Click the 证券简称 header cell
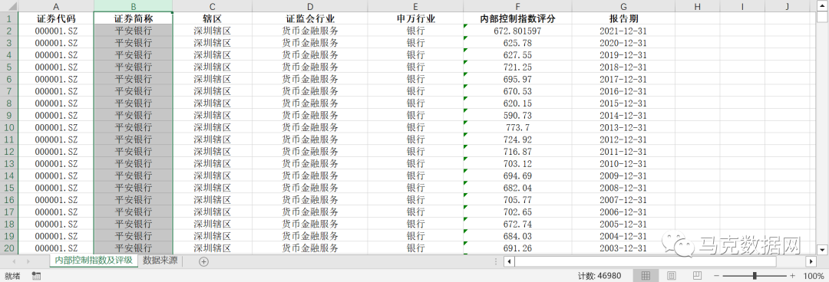Screen dimensions: 829x282 pyautogui.click(x=134, y=18)
